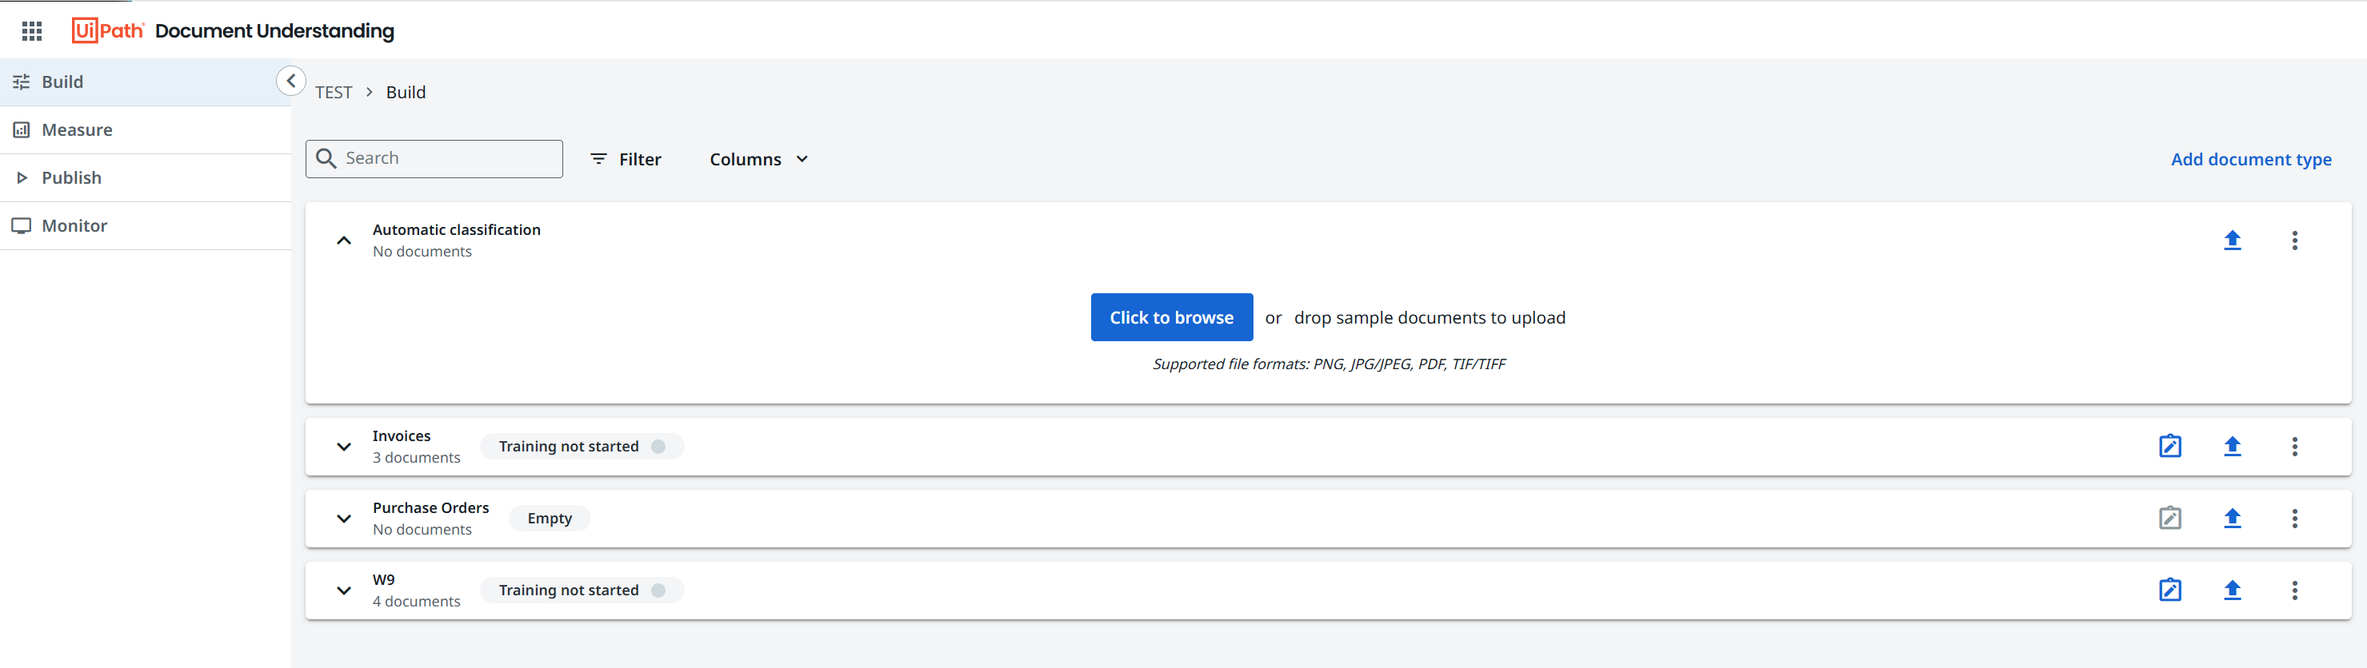Click Invoices Training not started status

click(582, 446)
